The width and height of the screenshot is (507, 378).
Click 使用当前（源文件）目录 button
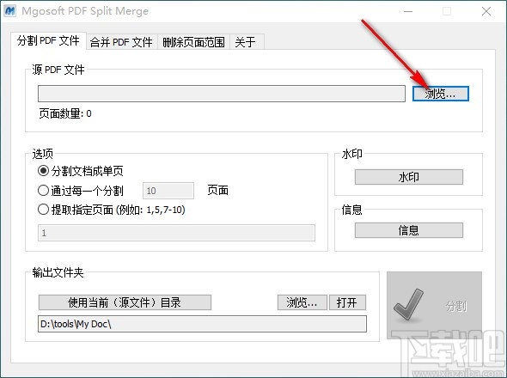125,302
